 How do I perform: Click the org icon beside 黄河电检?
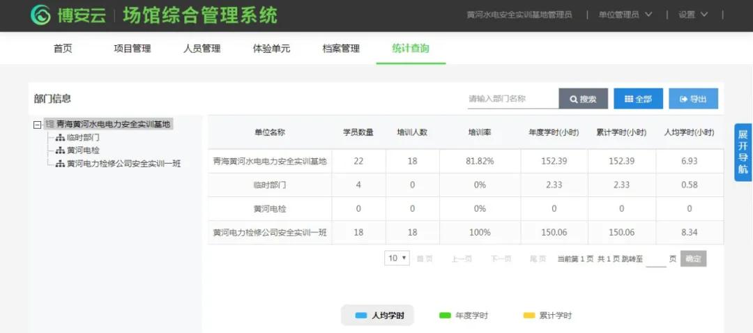point(61,151)
